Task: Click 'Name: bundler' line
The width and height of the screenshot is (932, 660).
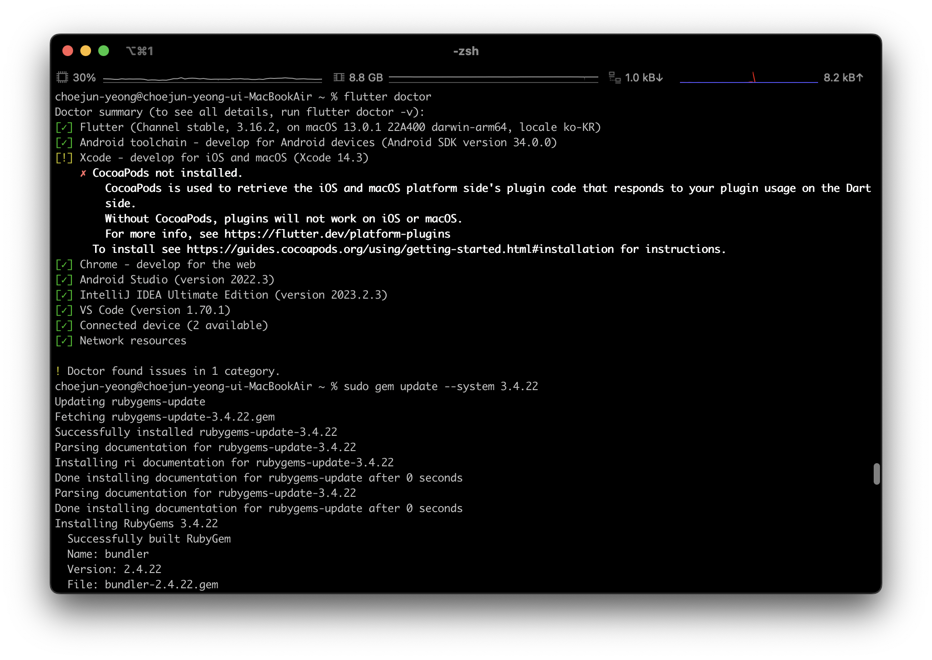Action: (x=108, y=554)
